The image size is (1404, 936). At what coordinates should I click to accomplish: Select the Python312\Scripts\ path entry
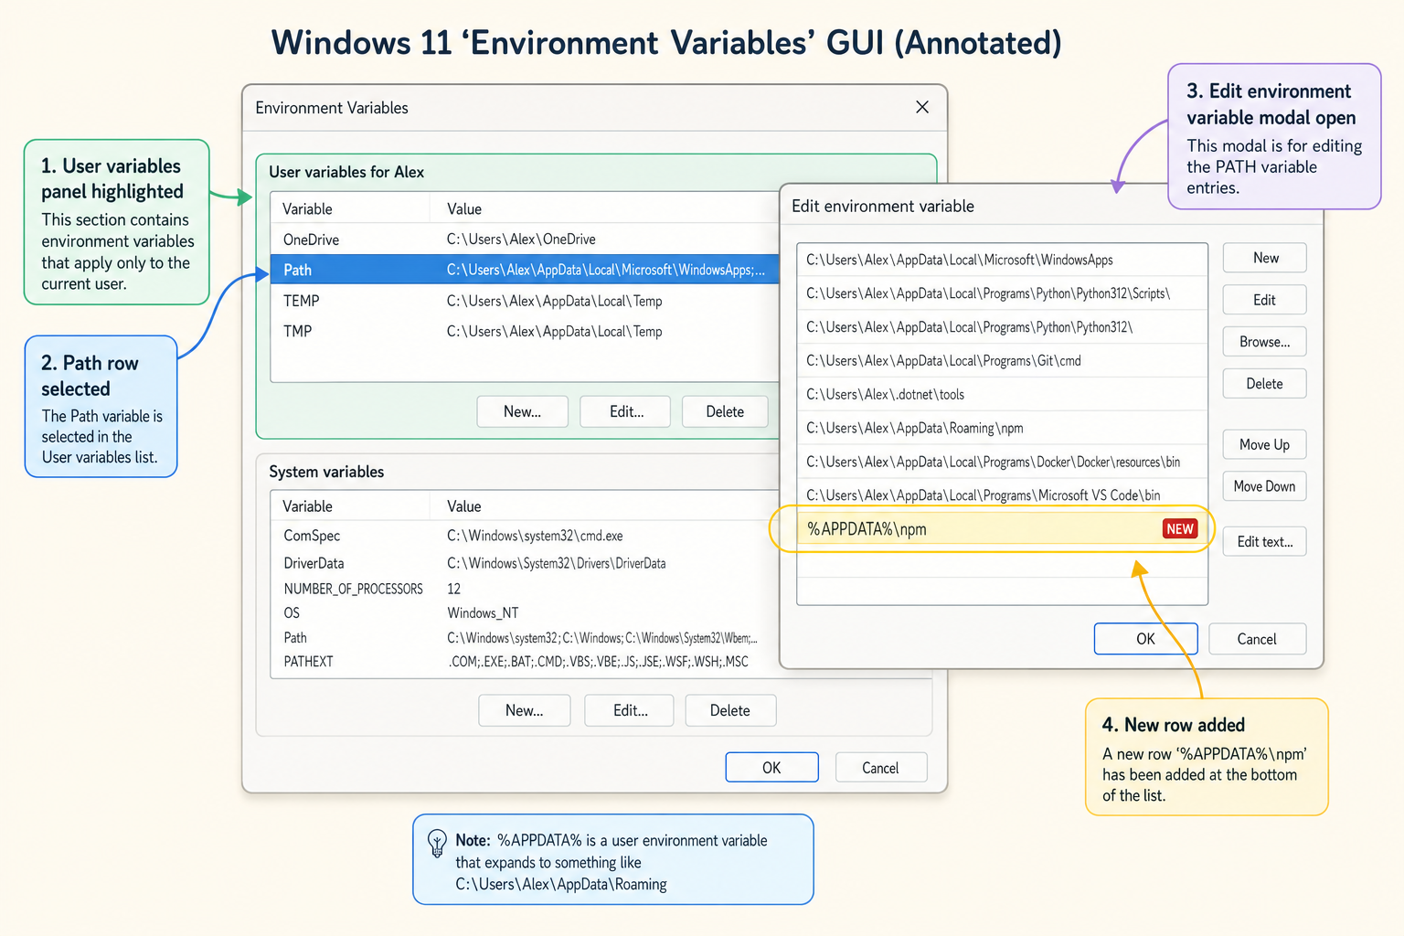click(1002, 293)
